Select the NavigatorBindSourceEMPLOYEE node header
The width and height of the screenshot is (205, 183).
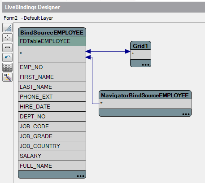click(145, 95)
